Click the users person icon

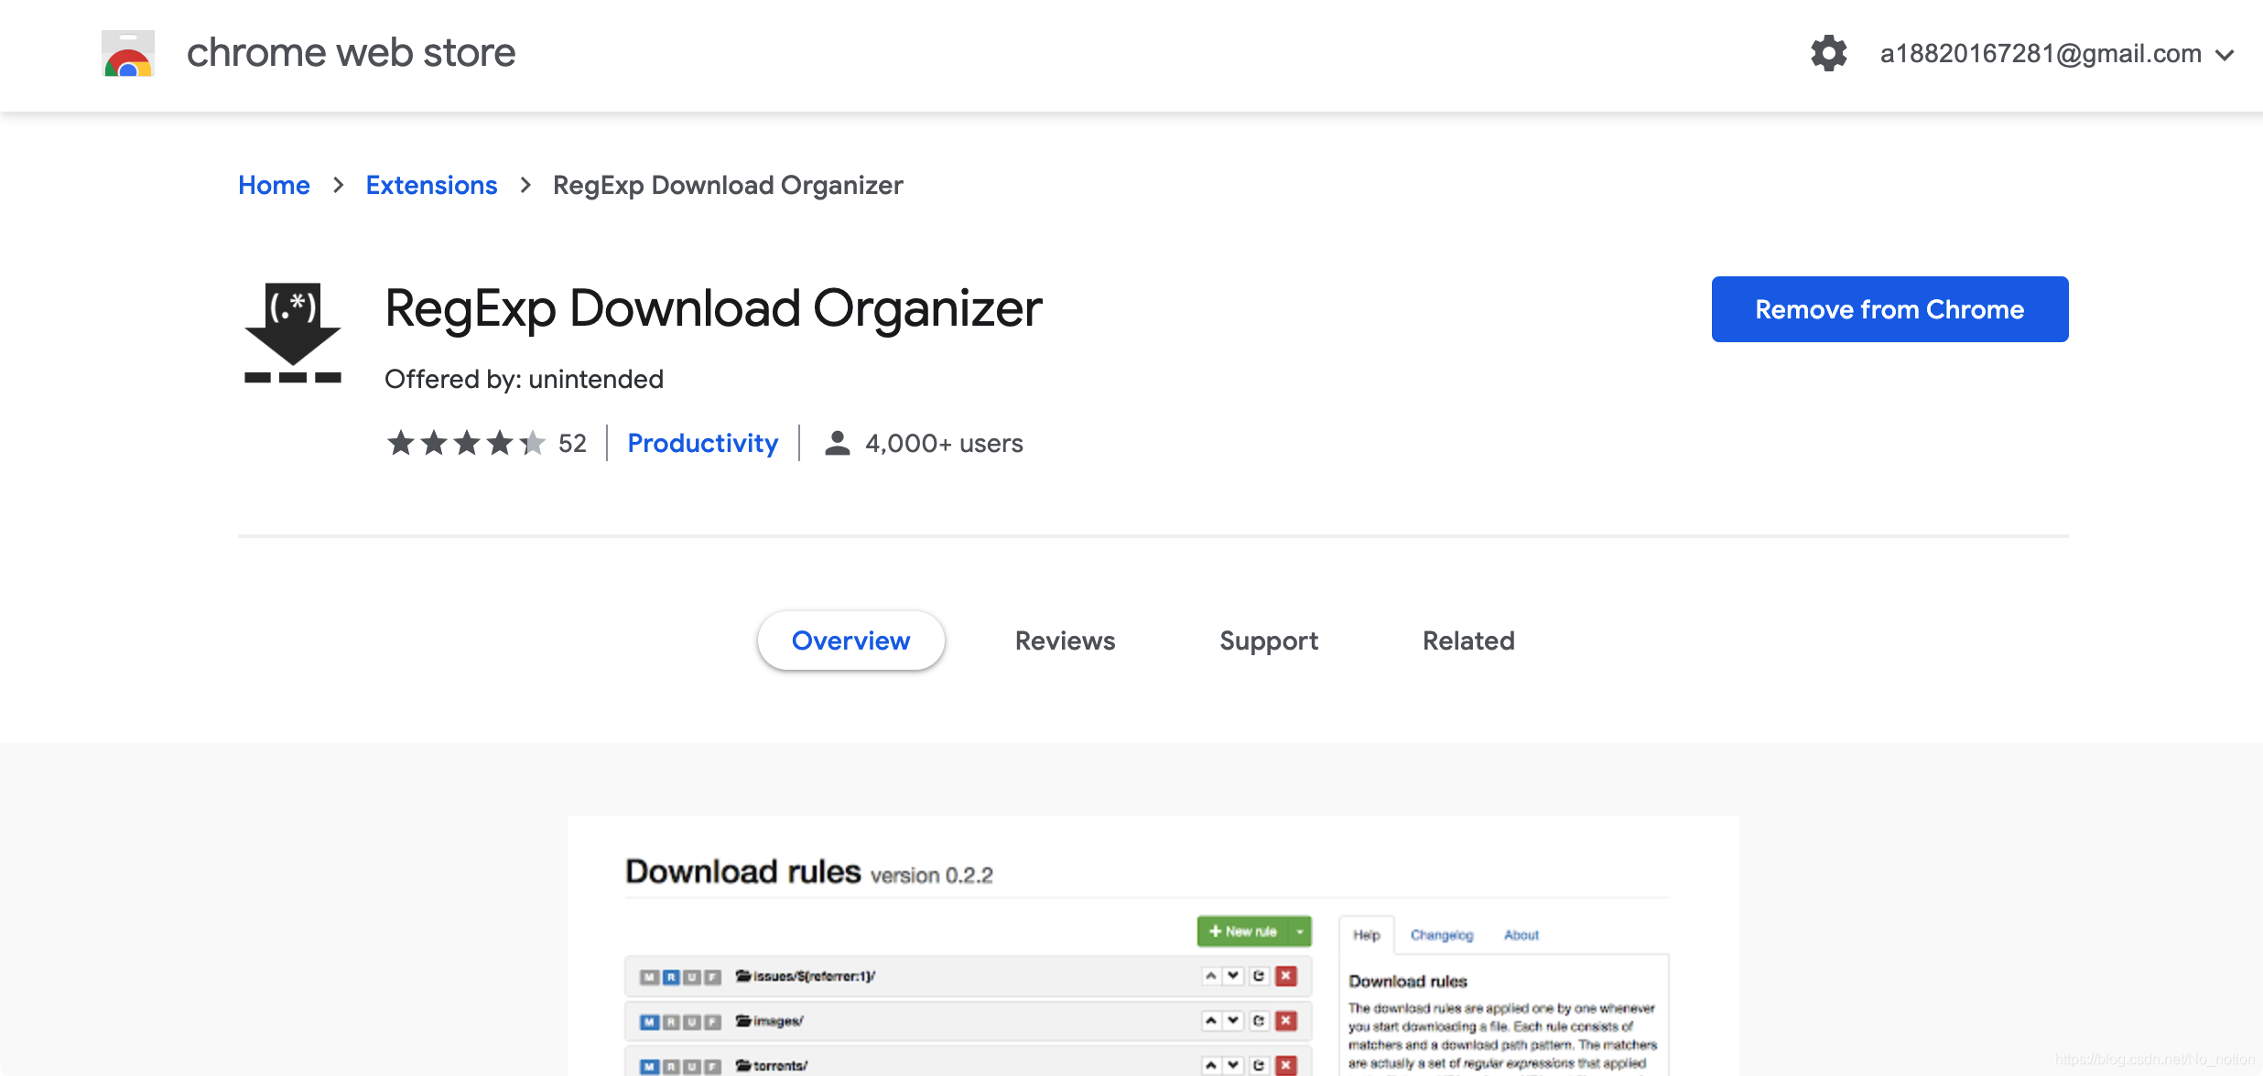pyautogui.click(x=837, y=443)
